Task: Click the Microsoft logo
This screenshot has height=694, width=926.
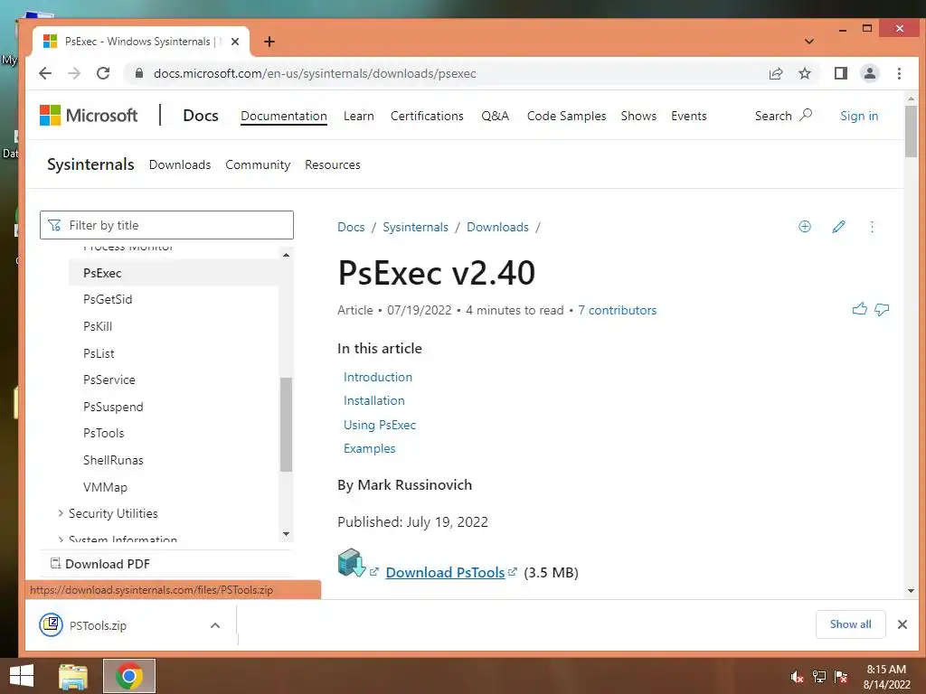Action: pyautogui.click(x=89, y=115)
